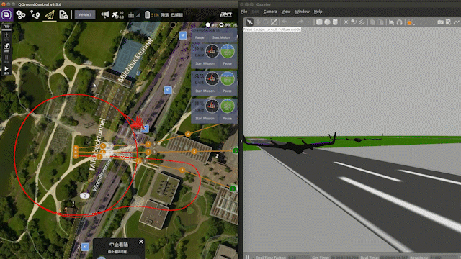Click the megaphone vehicle messages icon

(105, 14)
